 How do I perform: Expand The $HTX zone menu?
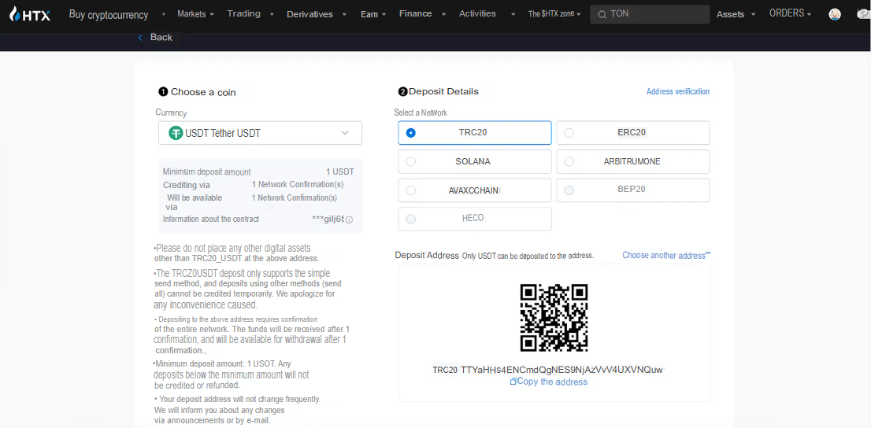pyautogui.click(x=554, y=14)
